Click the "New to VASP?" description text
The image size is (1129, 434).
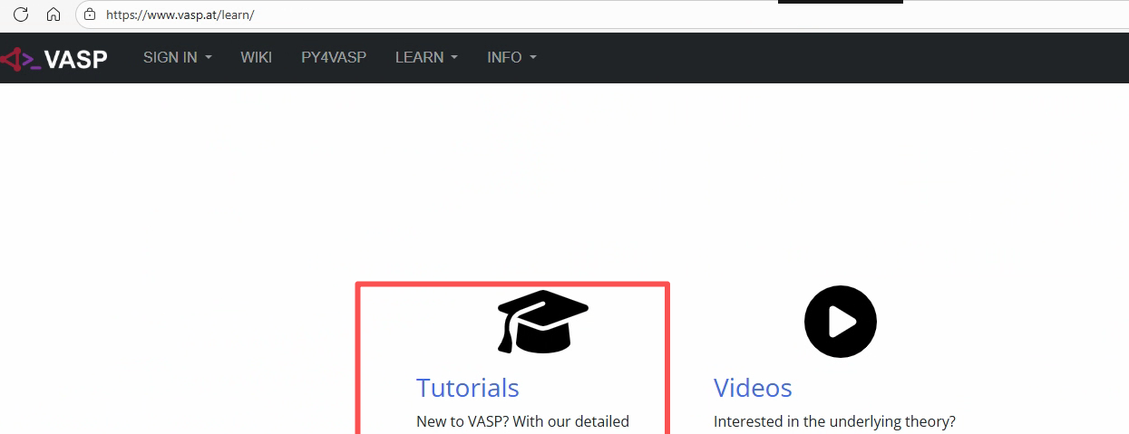(522, 421)
